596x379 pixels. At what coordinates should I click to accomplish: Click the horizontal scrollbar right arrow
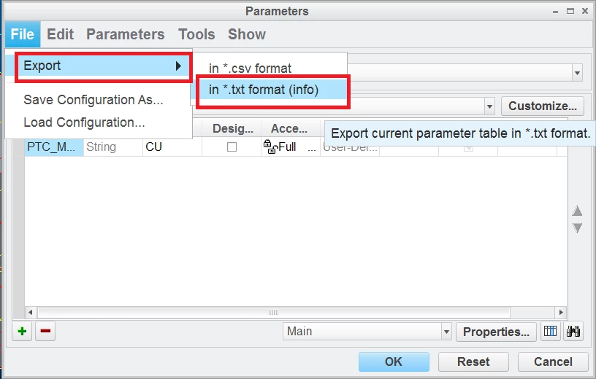pos(561,313)
